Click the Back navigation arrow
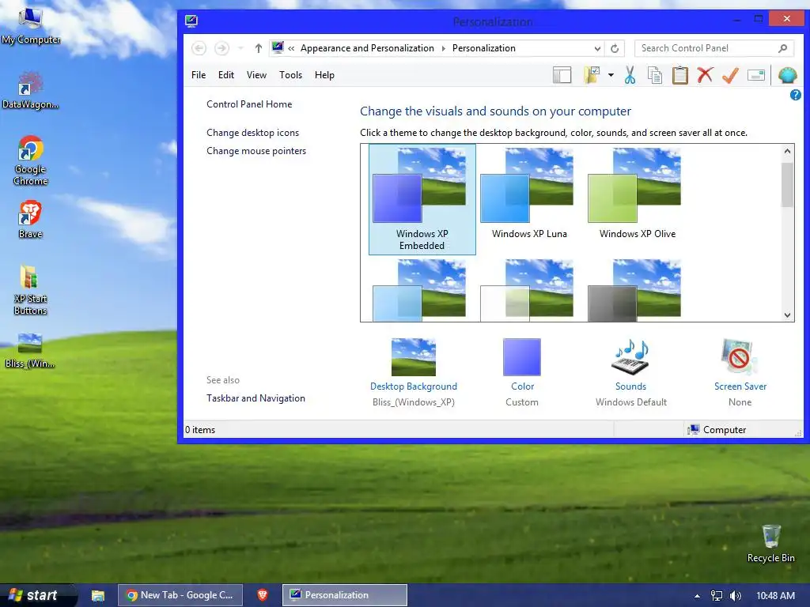The height and width of the screenshot is (607, 810). [199, 48]
